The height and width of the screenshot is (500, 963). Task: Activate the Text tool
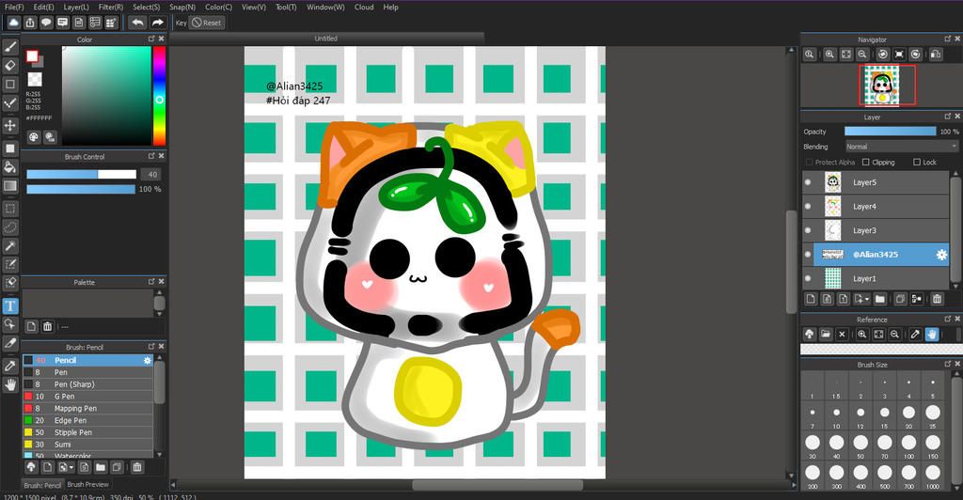point(10,305)
